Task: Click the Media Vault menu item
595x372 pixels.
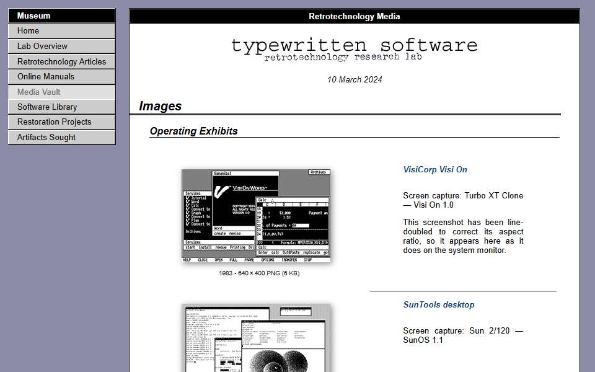Action: click(x=61, y=92)
